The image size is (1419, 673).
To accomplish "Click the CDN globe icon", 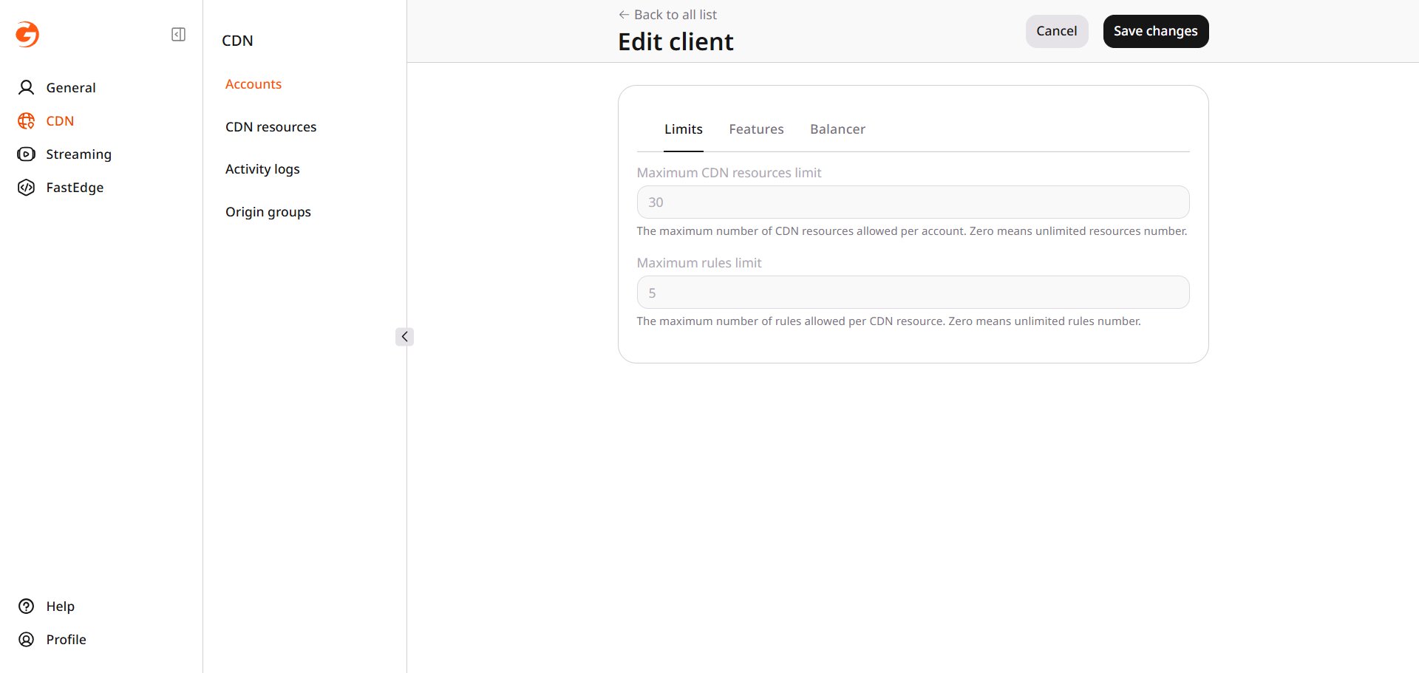I will tap(27, 120).
